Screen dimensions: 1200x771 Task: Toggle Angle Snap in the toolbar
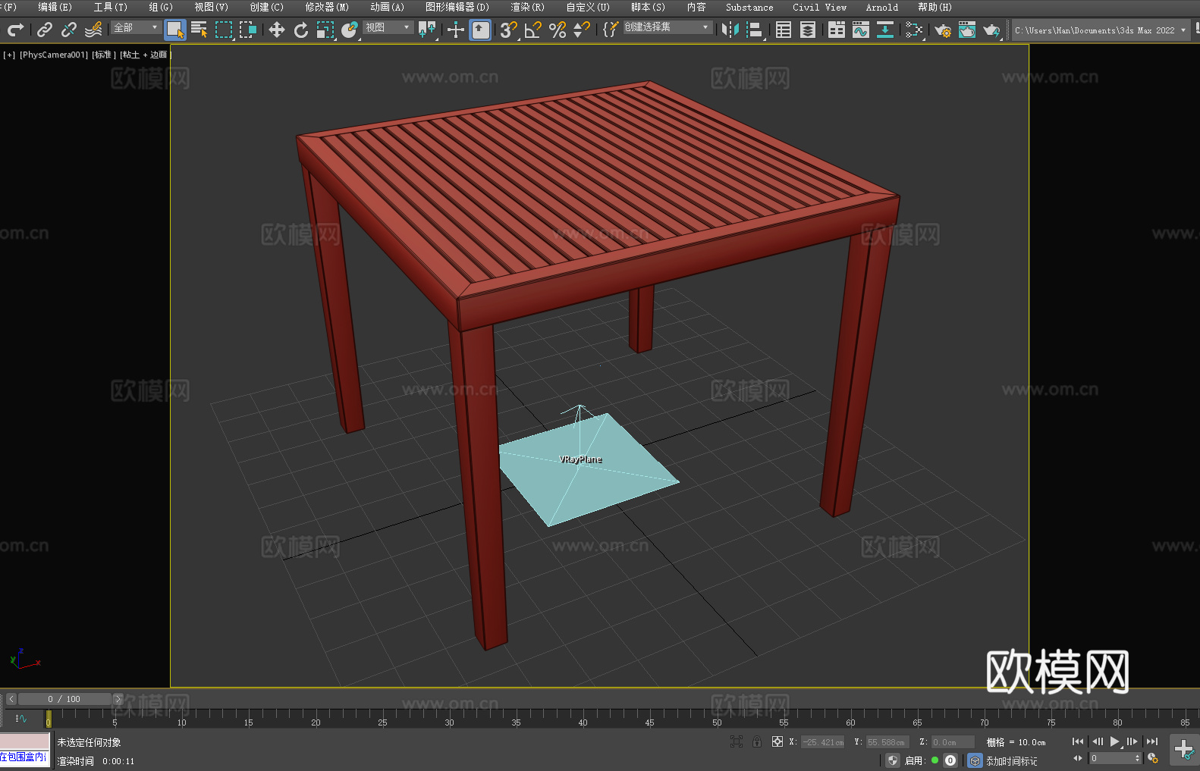click(x=533, y=30)
